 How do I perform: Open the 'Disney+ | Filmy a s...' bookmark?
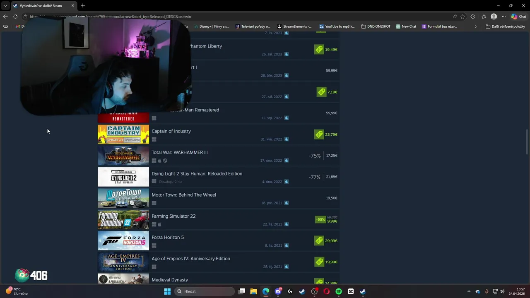click(x=211, y=26)
